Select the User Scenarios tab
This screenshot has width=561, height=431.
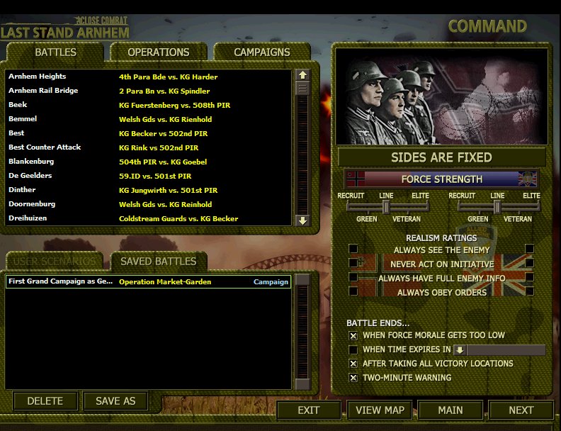[55, 262]
